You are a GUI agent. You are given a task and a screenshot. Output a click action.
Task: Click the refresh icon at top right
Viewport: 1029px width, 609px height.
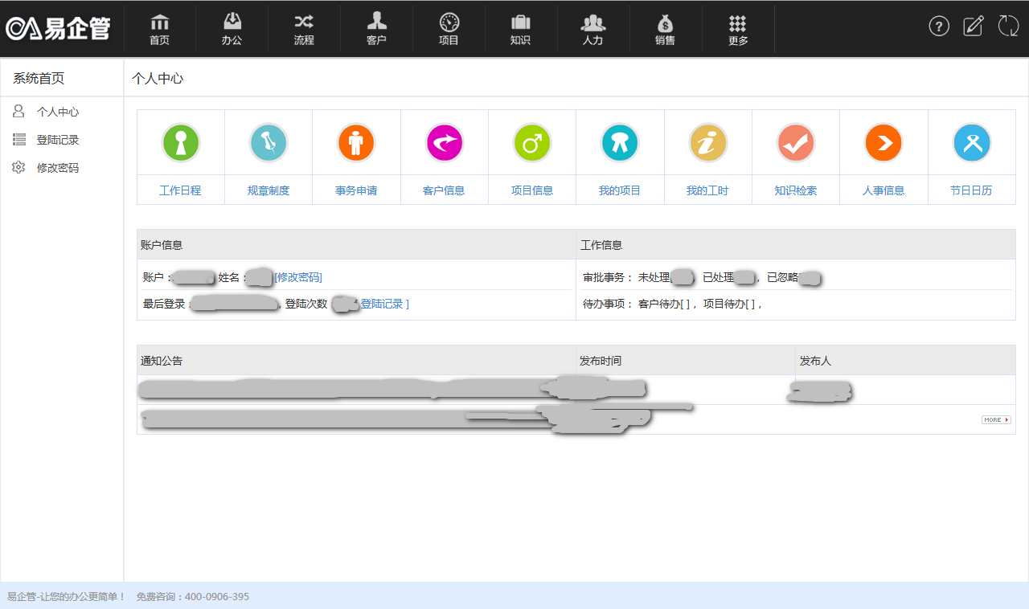click(1007, 26)
